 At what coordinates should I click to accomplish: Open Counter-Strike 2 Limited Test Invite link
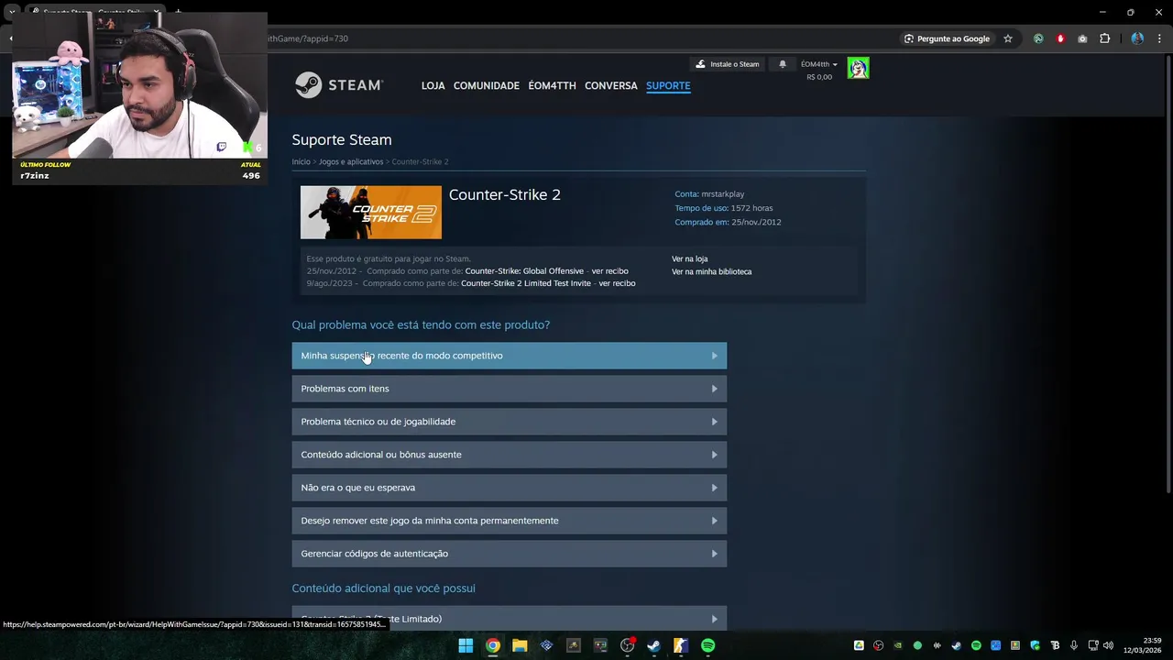(x=526, y=283)
